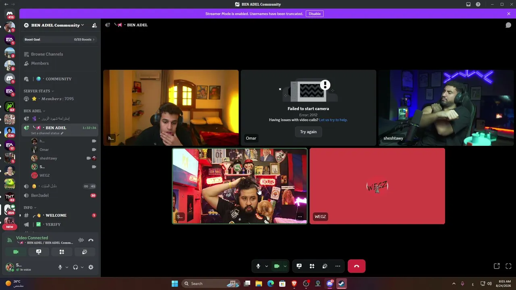Open Discord direct messages home icon
This screenshot has width=516, height=290.
point(10,14)
